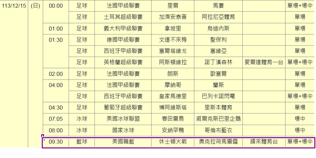Screen dimensions: 316x158
Task: Click away team 諾丁漢森林
Action: [x=218, y=62]
